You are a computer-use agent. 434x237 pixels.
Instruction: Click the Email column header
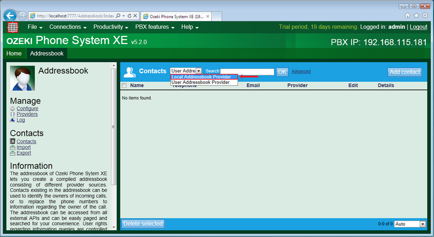(253, 85)
